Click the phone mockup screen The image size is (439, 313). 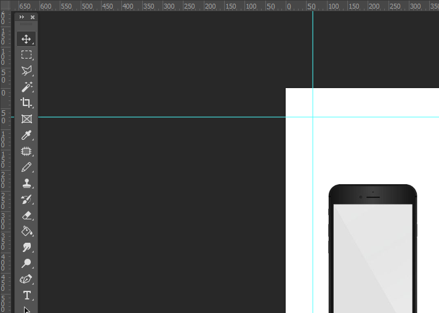click(x=373, y=258)
